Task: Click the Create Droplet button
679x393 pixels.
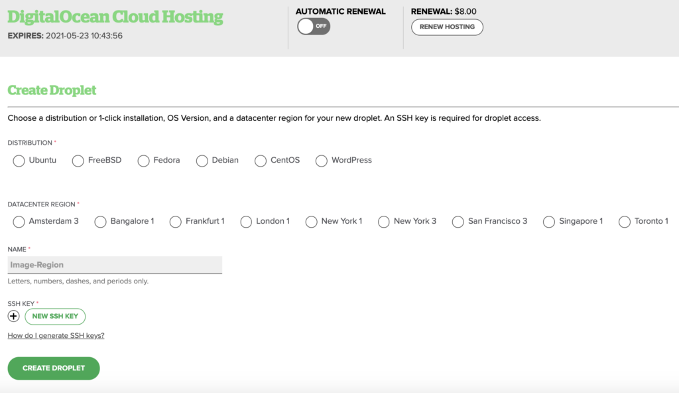Action: click(54, 368)
